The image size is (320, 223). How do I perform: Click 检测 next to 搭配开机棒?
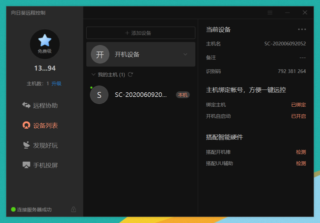(x=301, y=152)
